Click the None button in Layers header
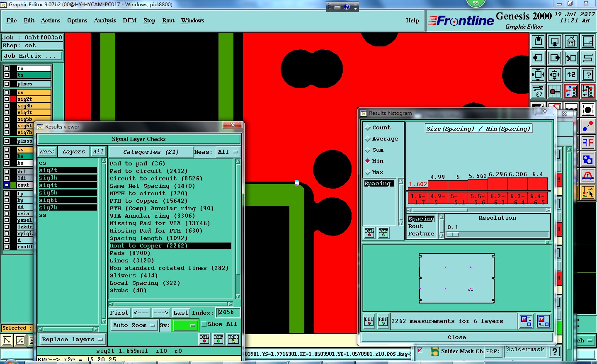This screenshot has height=364, width=597. point(47,152)
